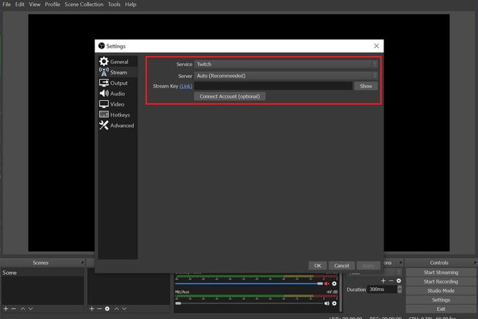This screenshot has width=478, height=319.
Task: Open the Tools menu
Action: coord(115,5)
